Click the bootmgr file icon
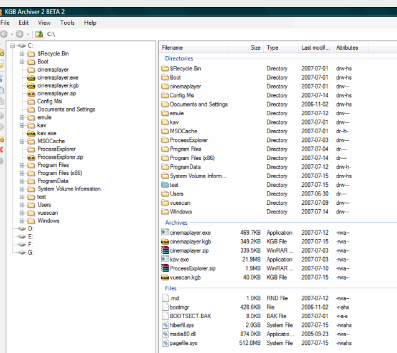The image size is (397, 353). (x=165, y=307)
